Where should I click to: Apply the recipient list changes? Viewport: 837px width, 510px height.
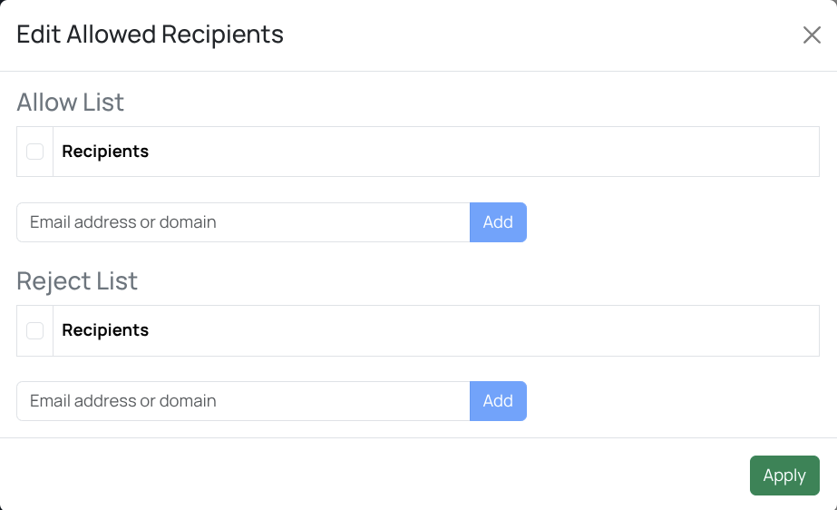point(784,476)
